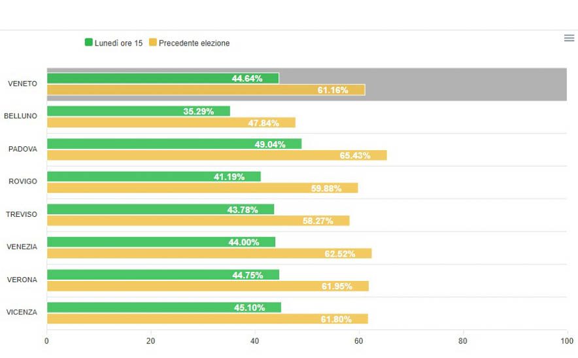Click the green VENETO bar showing 44.64%
The image size is (578, 358).
pos(163,78)
